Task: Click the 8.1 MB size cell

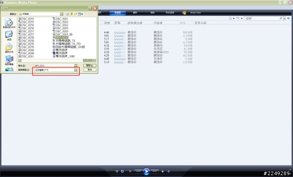Action: (x=188, y=49)
